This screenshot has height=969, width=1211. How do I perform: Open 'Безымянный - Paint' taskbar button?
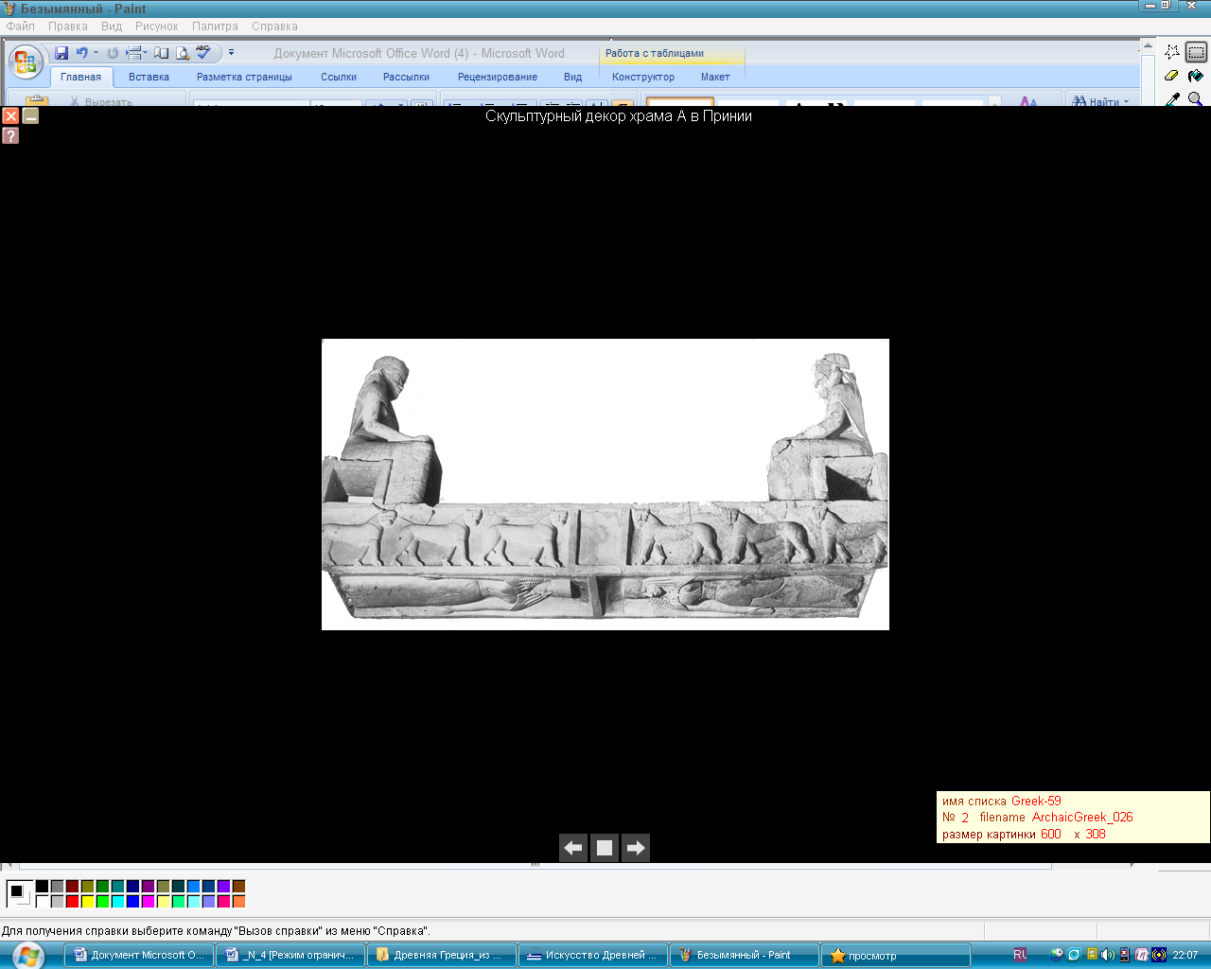tap(744, 956)
